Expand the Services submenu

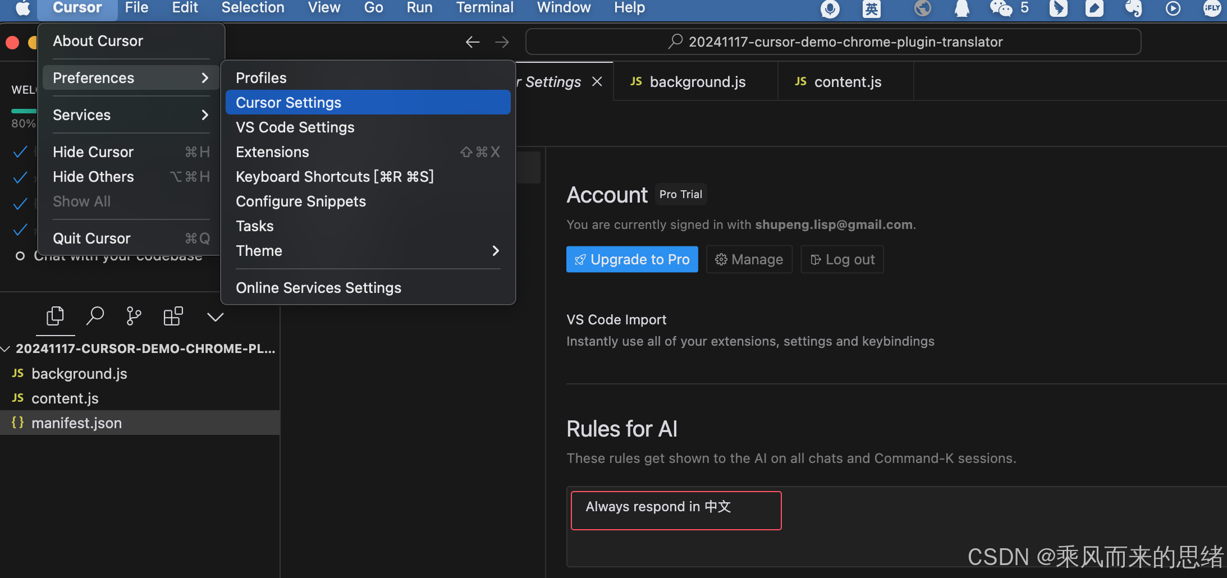point(131,115)
